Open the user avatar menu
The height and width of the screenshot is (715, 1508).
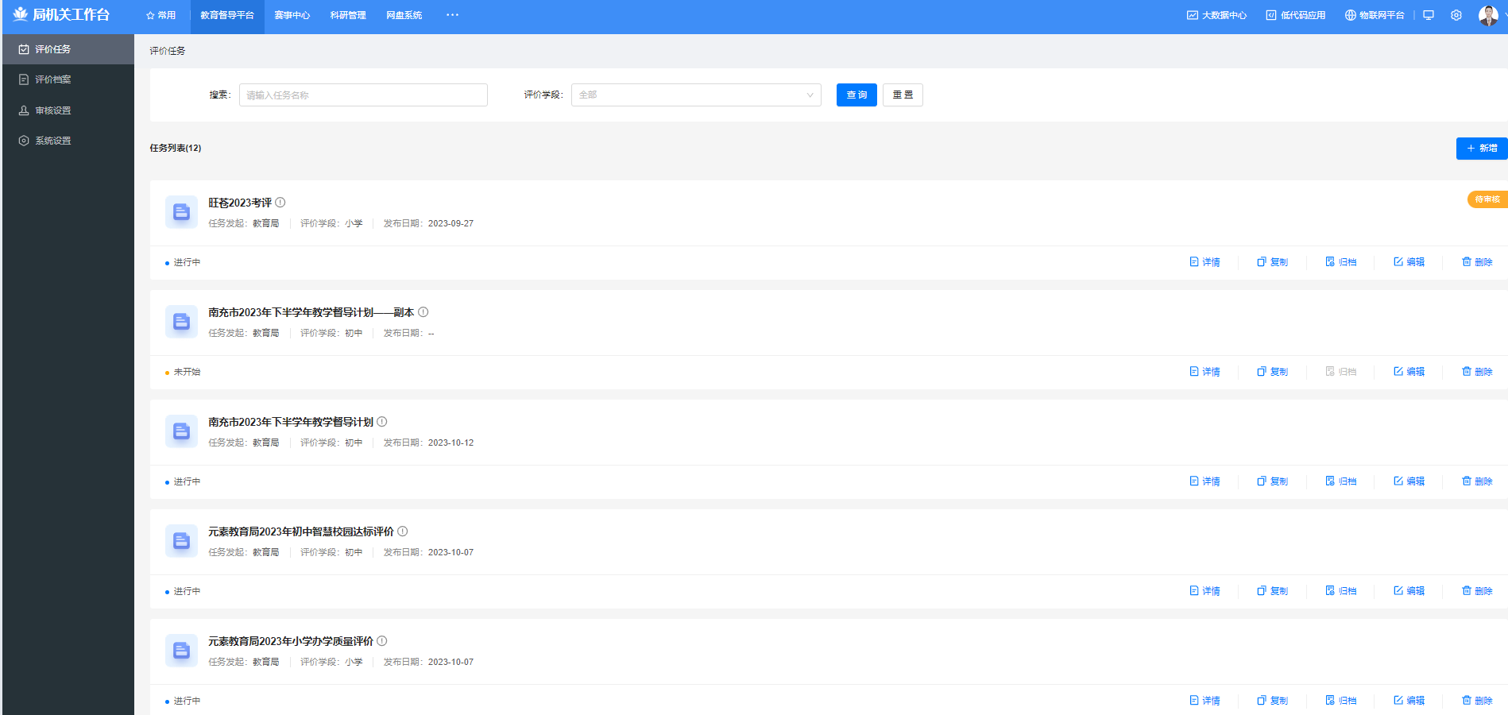click(x=1487, y=15)
